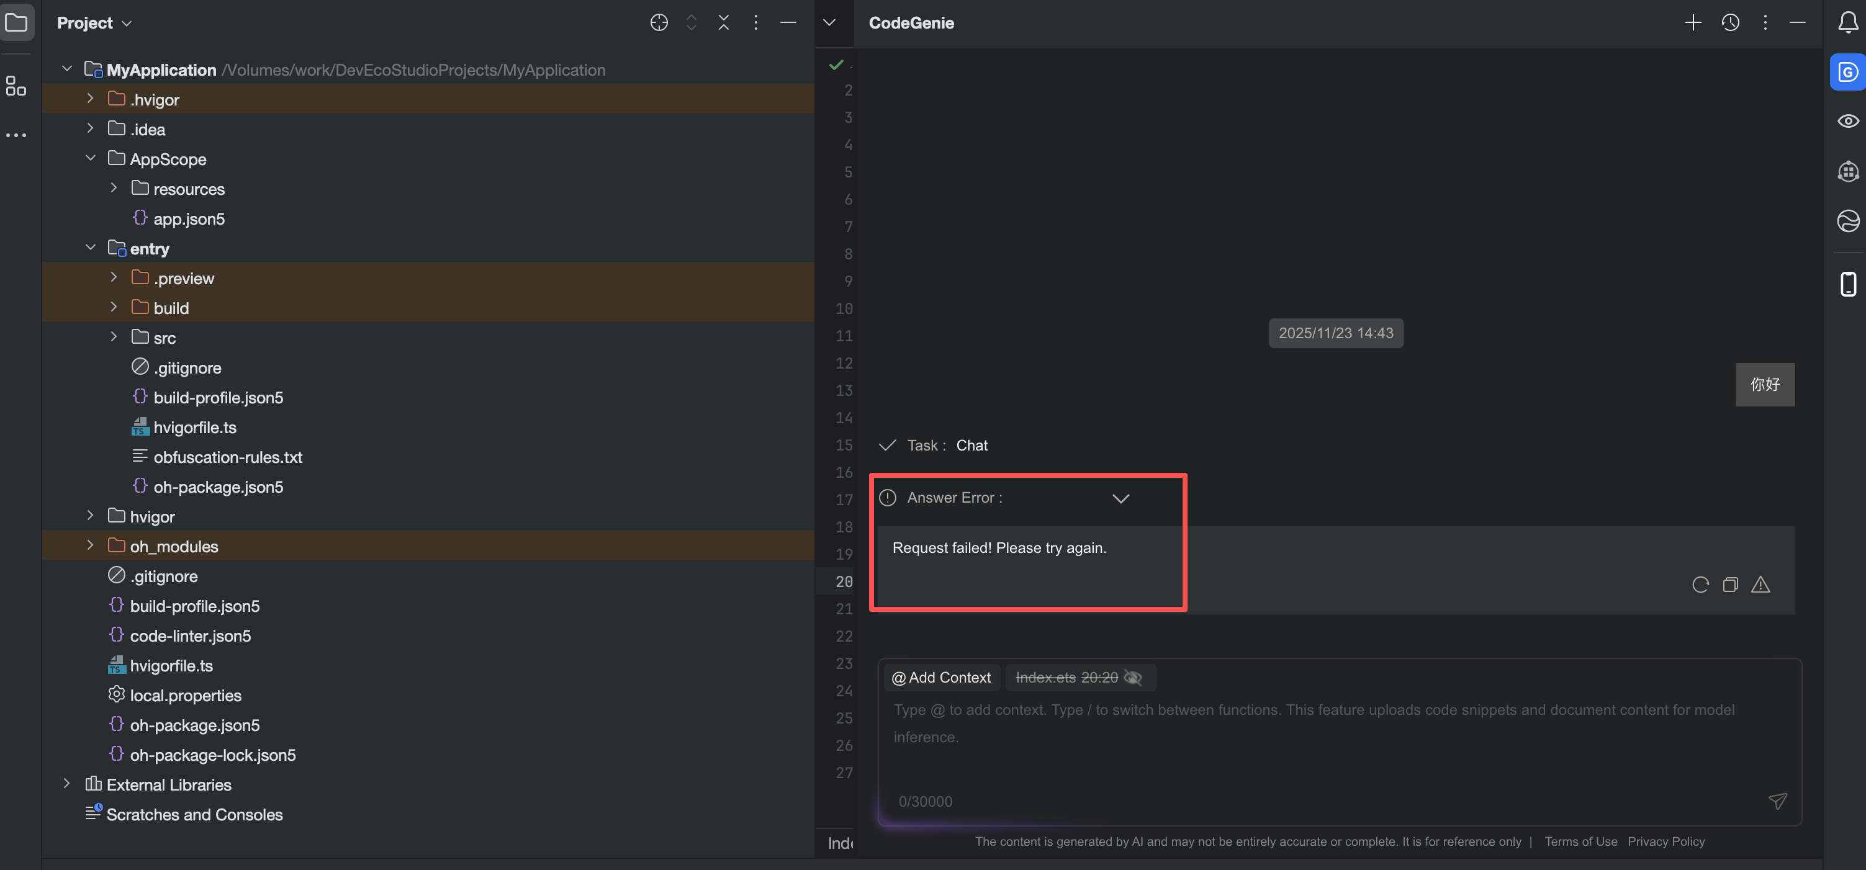Regenerate the failed answer with retry icon
Viewport: 1866px width, 870px height.
tap(1700, 585)
